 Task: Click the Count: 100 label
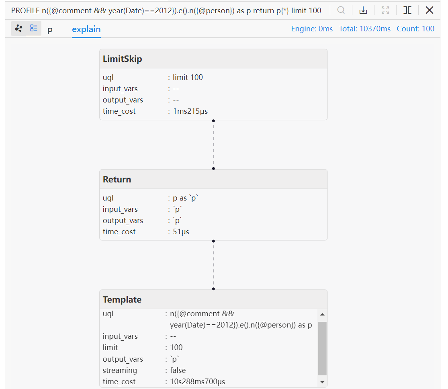[415, 29]
